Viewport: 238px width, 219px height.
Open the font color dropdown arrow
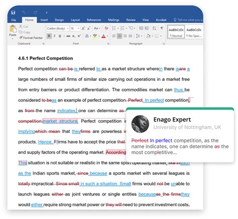(107, 36)
